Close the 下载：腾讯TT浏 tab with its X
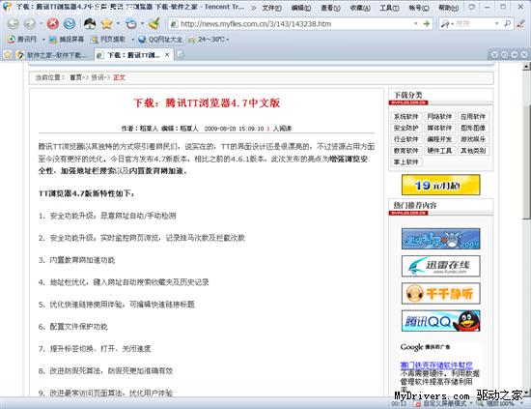Image resolution: width=531 pixels, height=409 pixels. tap(167, 54)
